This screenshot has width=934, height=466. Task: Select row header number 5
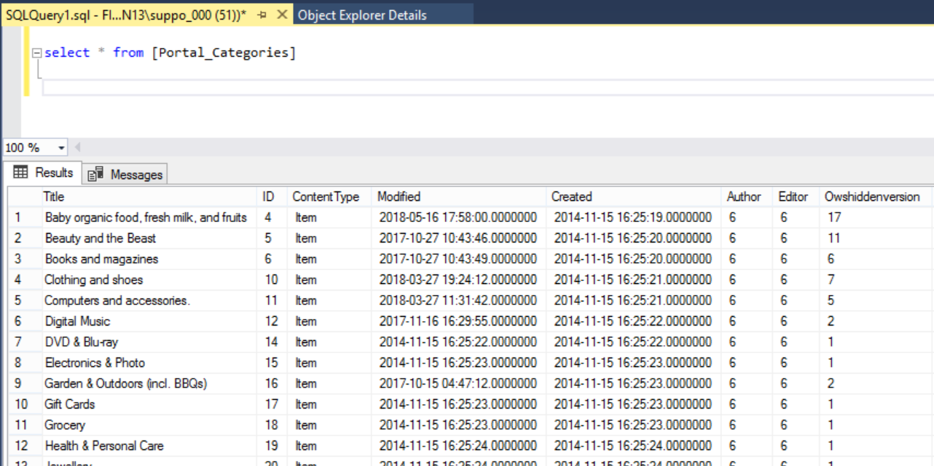24,301
